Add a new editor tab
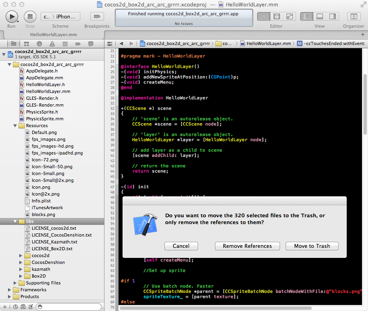368x311 pixels. [363, 35]
